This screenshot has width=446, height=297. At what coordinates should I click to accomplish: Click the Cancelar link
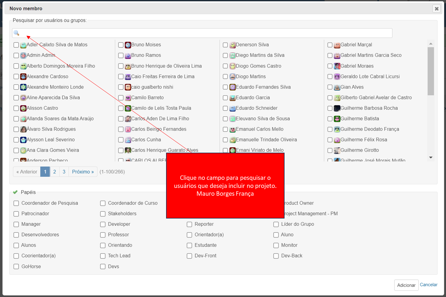[429, 285]
